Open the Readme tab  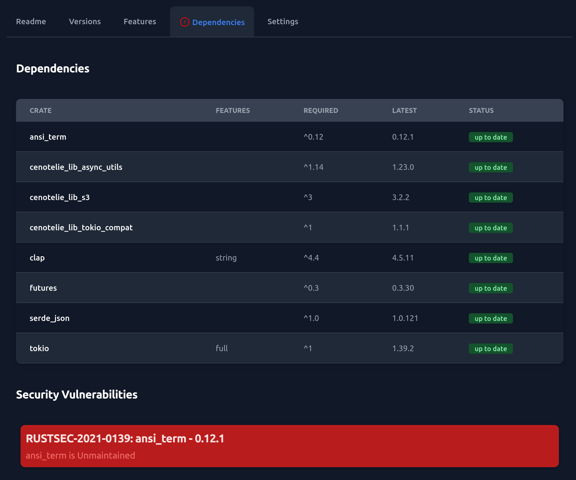[x=31, y=22]
